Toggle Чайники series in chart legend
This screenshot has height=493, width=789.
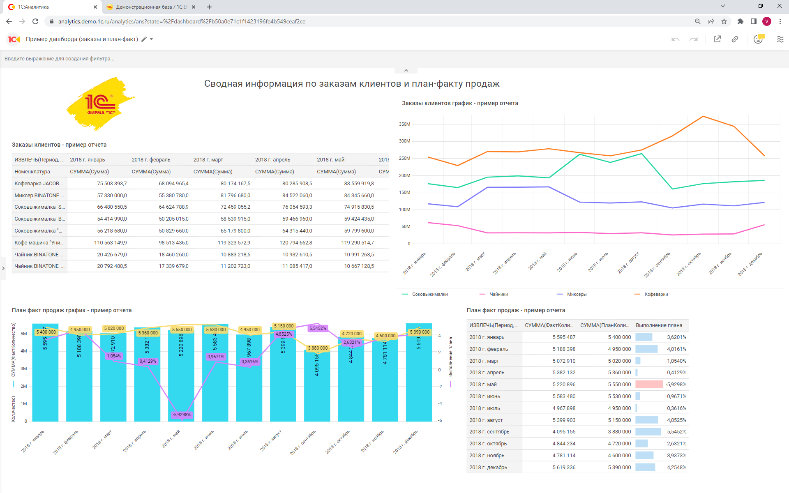[x=498, y=294]
